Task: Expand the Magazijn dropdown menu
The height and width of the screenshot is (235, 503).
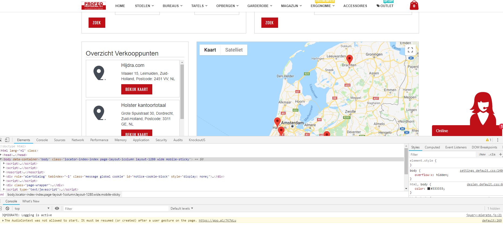Action: 291,6
